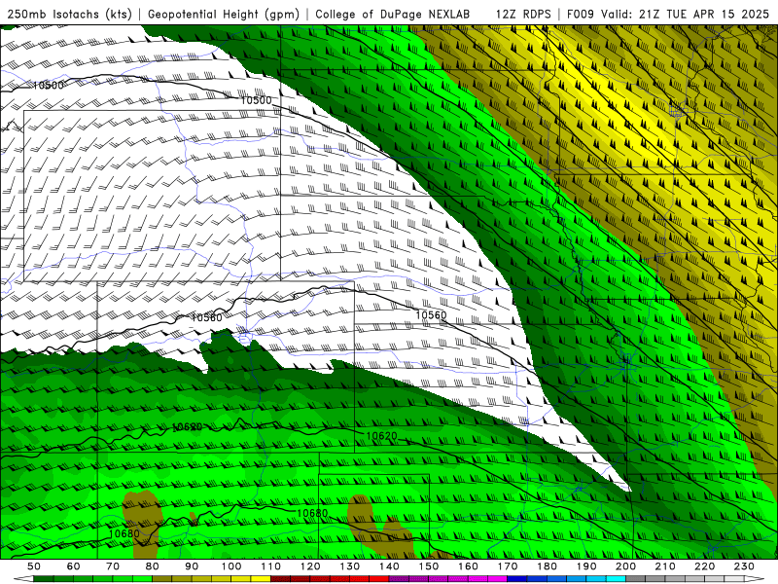778x584 pixels.
Task: Click the "250mb Isotachs (kts)" title text
Action: [x=70, y=14]
